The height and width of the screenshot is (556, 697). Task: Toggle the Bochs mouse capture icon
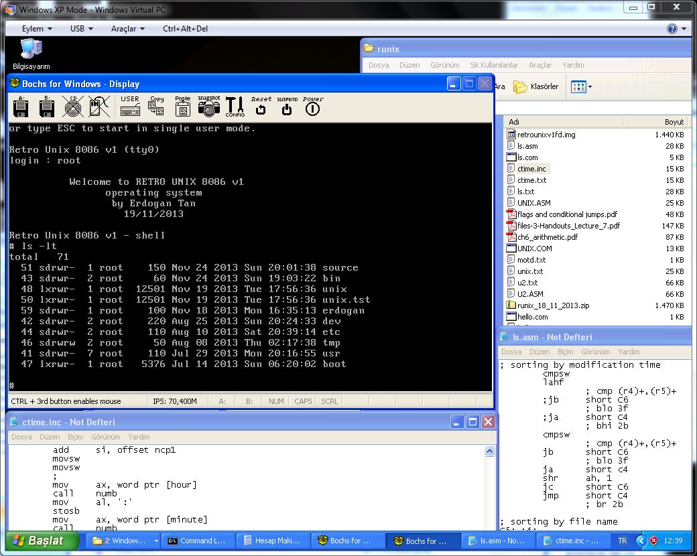pos(99,107)
